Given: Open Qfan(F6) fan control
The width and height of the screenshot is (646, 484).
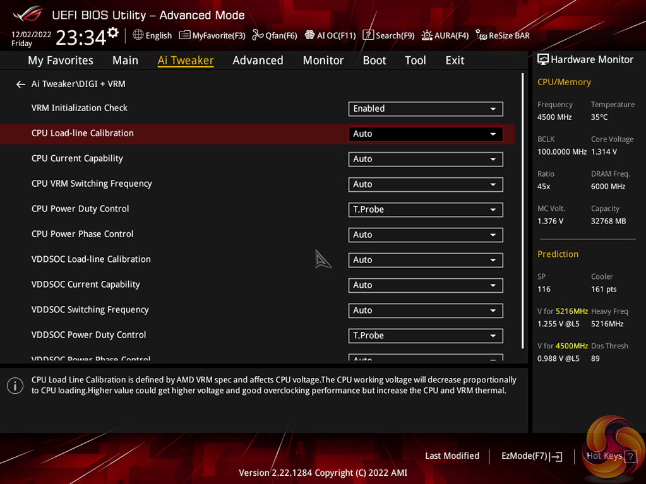Looking at the screenshot, I should tap(274, 35).
